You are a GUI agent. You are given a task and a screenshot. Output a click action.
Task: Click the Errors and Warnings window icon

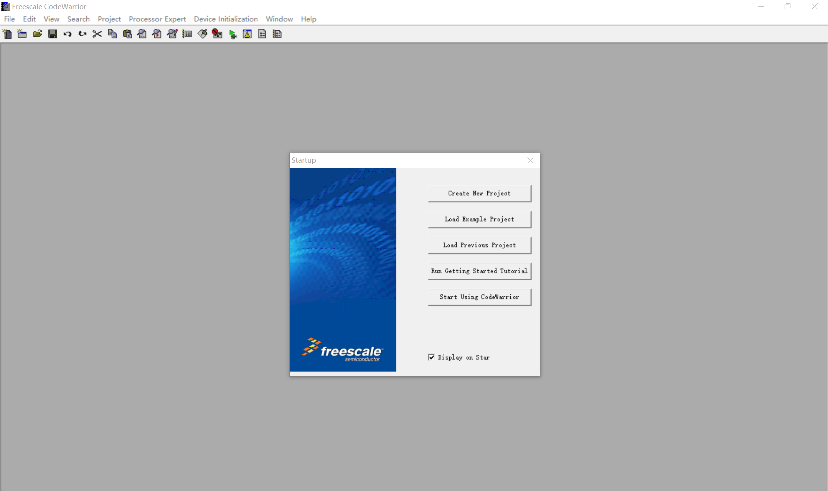(247, 34)
